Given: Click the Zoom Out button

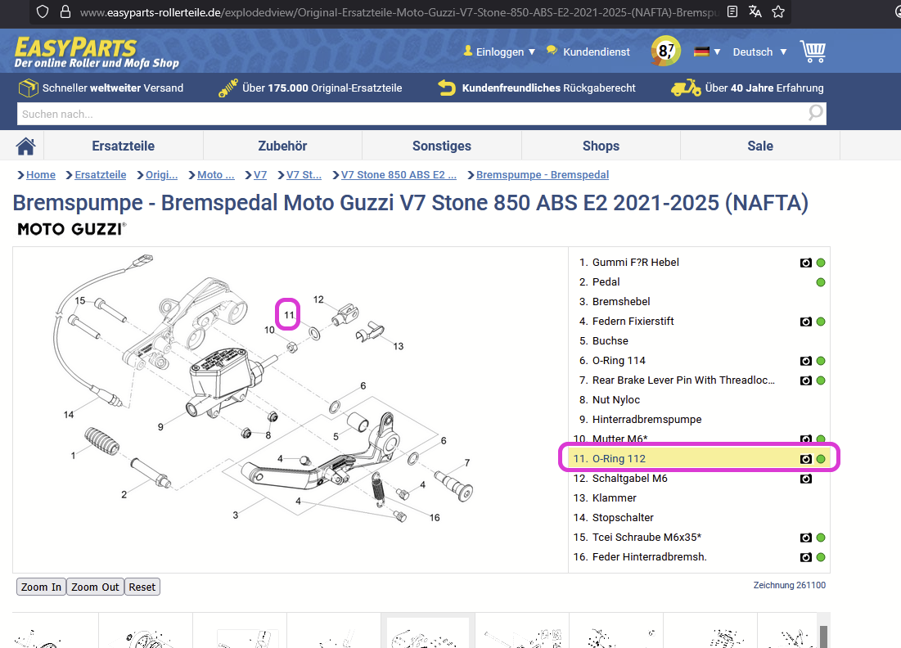Looking at the screenshot, I should click(96, 587).
